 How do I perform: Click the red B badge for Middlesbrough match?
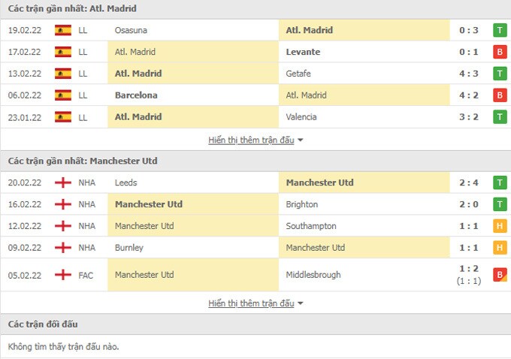pyautogui.click(x=500, y=275)
